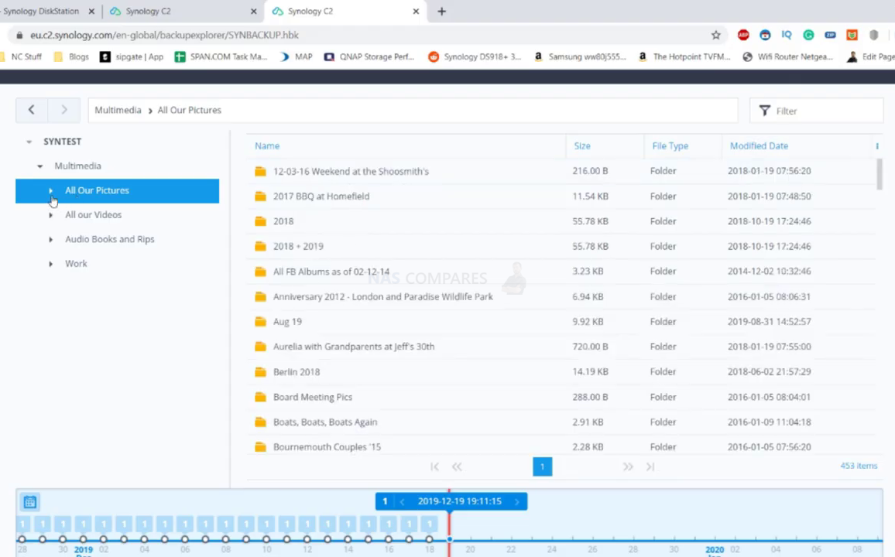Close the active Synology C2 tab
895x557 pixels.
416,11
